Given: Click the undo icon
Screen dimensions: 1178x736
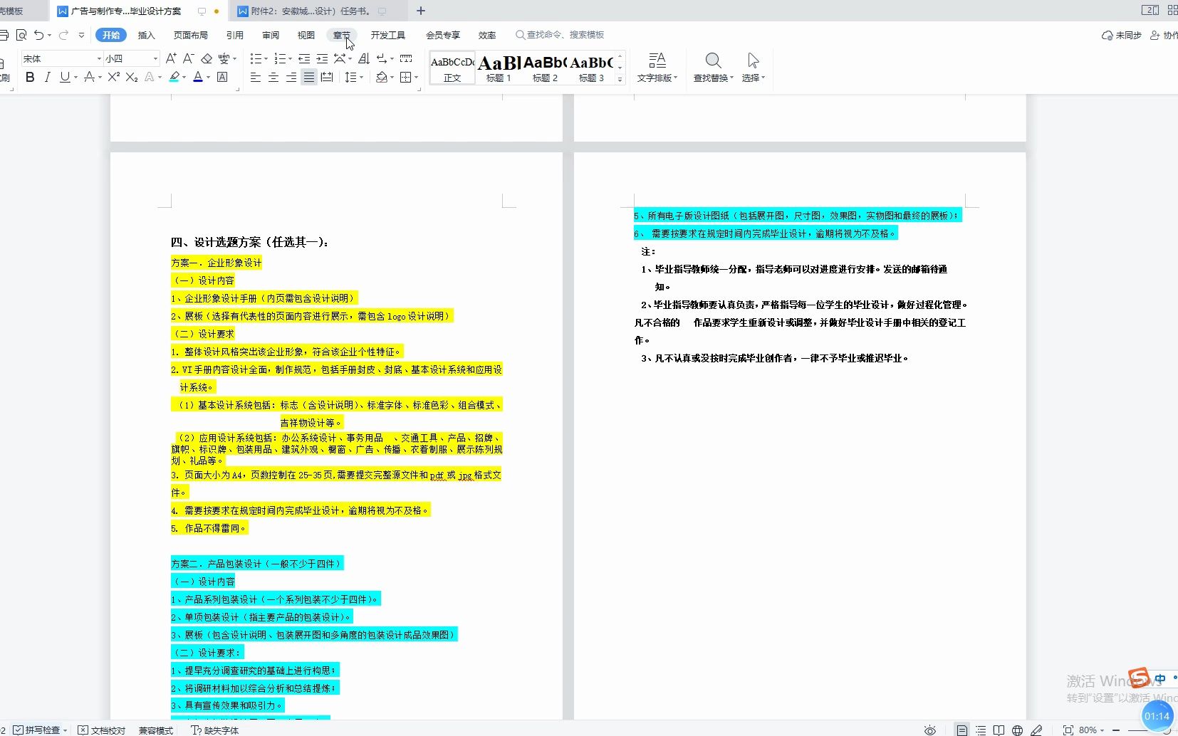Looking at the screenshot, I should coord(38,35).
